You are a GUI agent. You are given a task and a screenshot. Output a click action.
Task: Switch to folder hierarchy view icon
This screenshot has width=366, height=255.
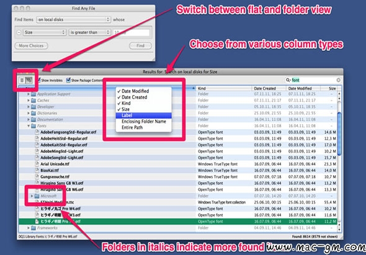29,80
